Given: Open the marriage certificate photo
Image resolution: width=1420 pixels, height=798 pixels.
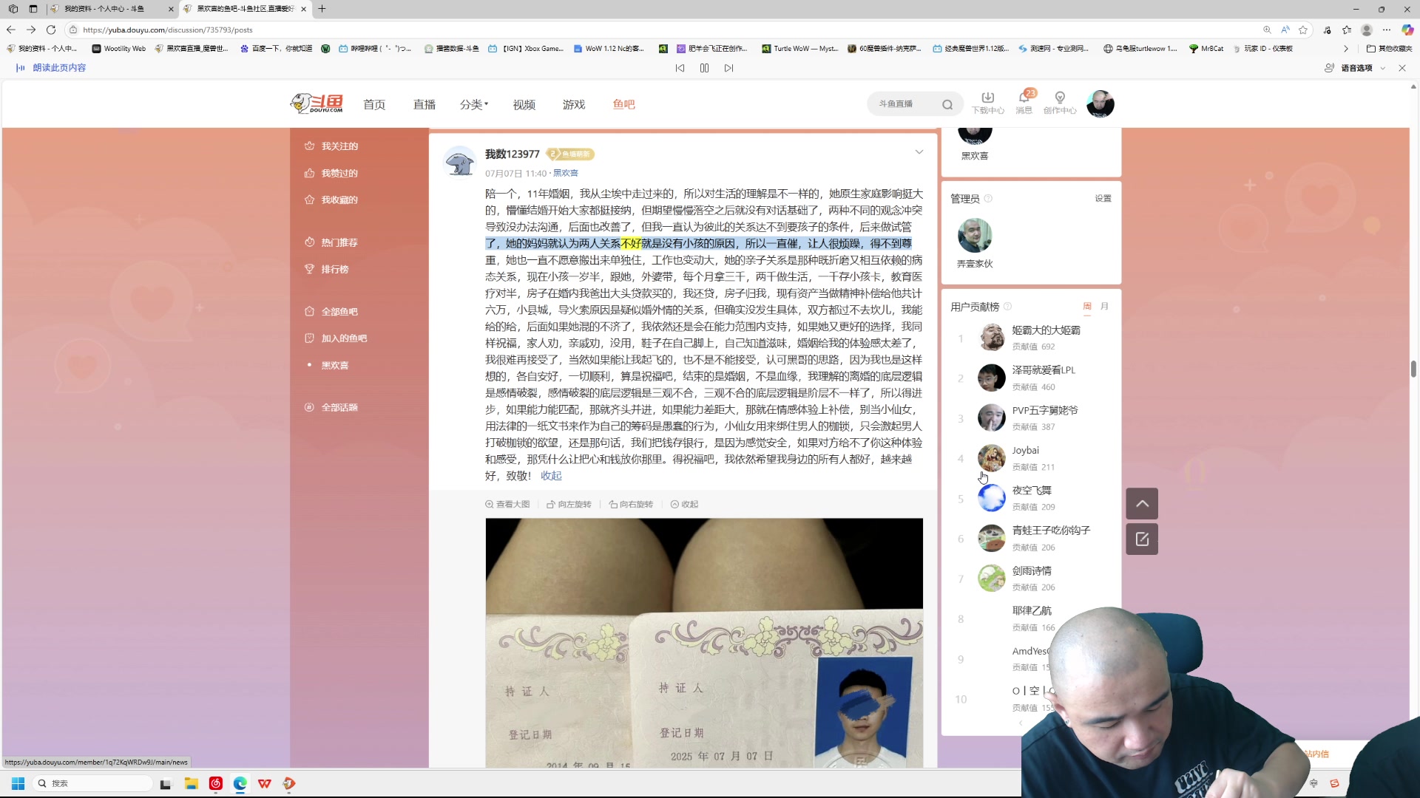Looking at the screenshot, I should pyautogui.click(x=704, y=643).
